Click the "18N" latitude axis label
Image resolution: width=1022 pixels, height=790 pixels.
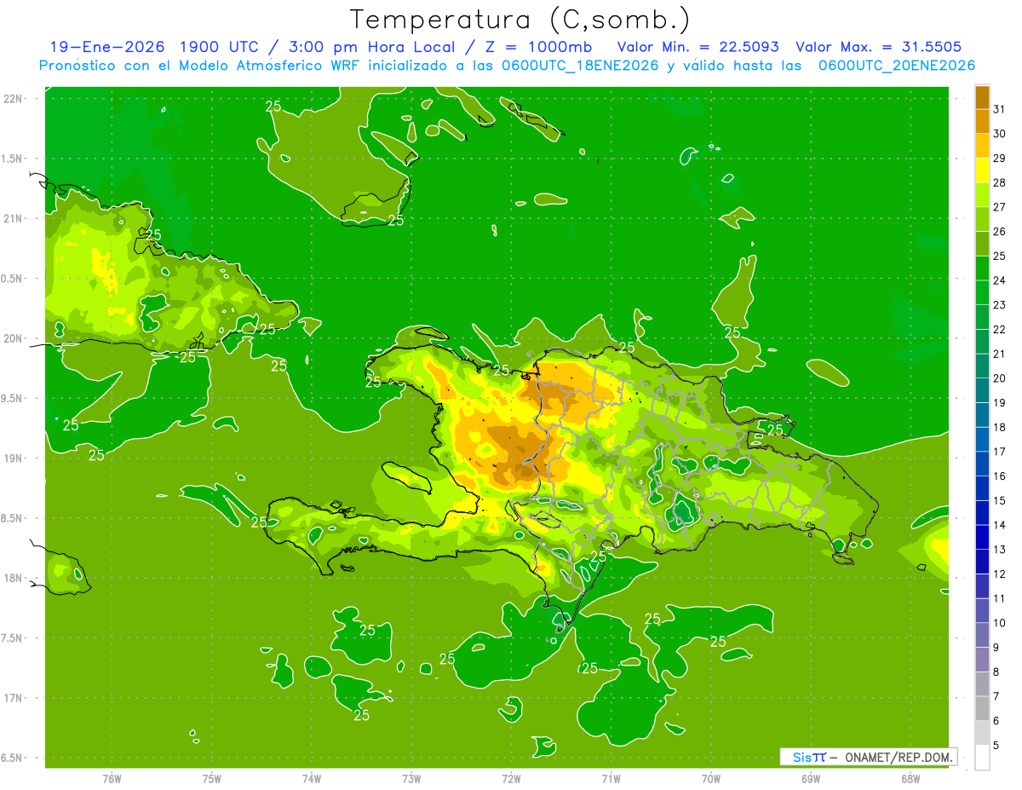[x=14, y=579]
